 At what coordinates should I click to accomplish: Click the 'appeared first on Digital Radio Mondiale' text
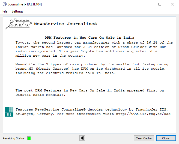[89, 93]
